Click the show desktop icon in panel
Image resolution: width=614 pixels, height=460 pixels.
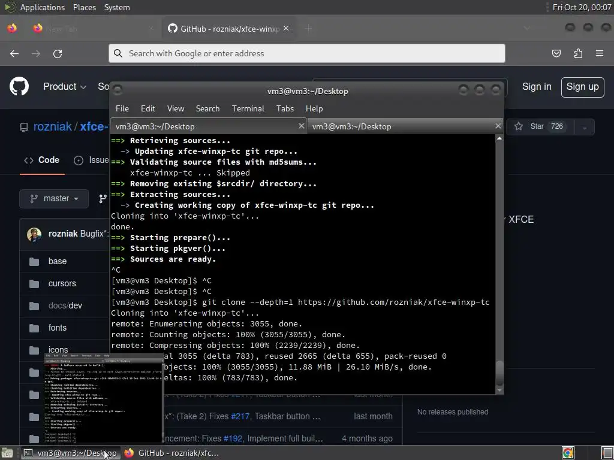pyautogui.click(x=607, y=453)
